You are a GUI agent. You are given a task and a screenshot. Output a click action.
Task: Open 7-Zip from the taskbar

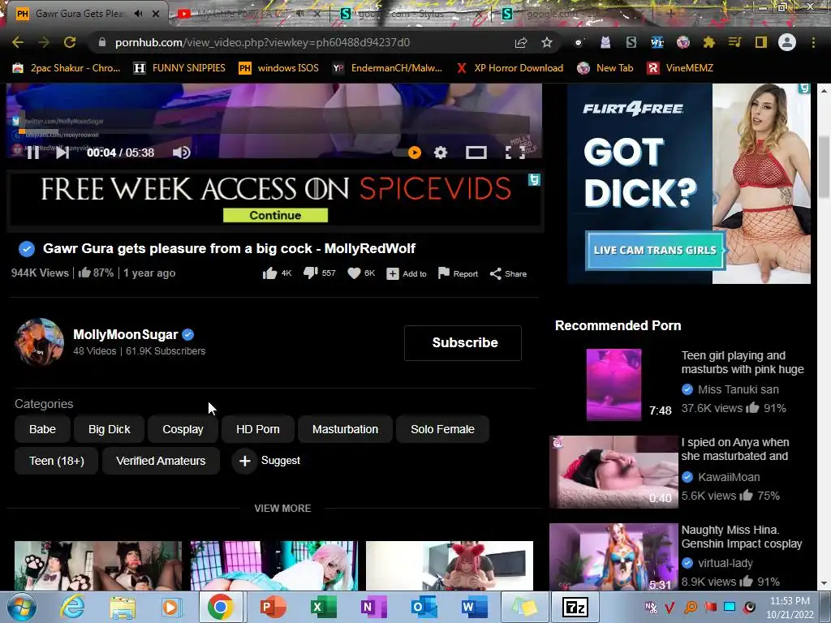click(575, 607)
